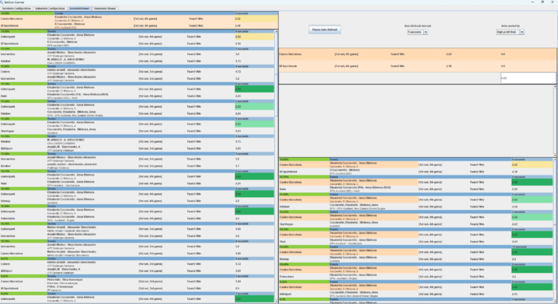Expand the Auto-Refresh Interval dropdown arrow
The image size is (558, 304).
pos(426,32)
